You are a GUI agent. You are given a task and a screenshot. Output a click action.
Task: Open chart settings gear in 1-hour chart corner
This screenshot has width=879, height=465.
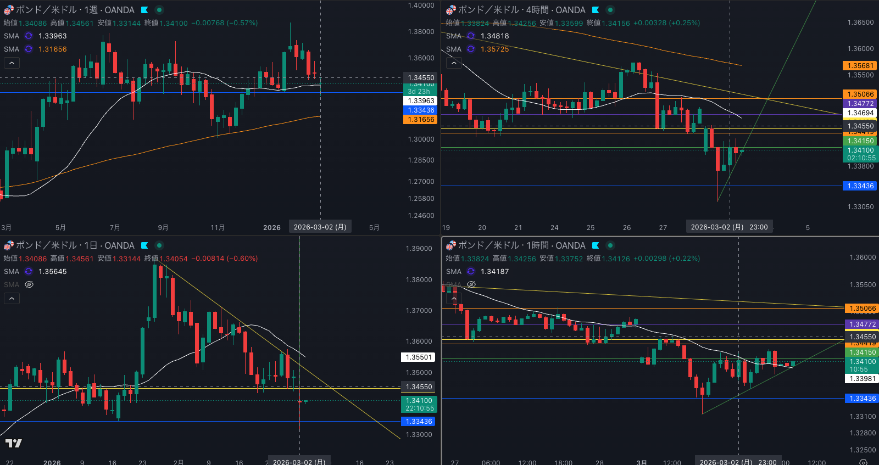pos(863,462)
